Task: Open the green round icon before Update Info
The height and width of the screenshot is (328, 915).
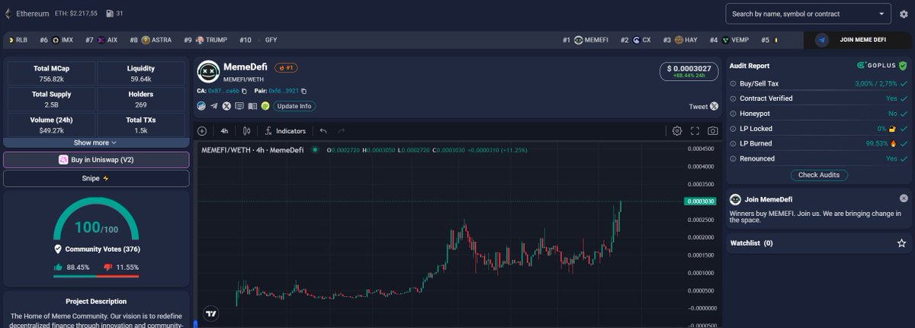Action: (x=265, y=106)
